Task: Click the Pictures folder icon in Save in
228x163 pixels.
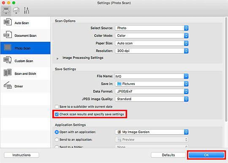Action: pyautogui.click(x=119, y=84)
